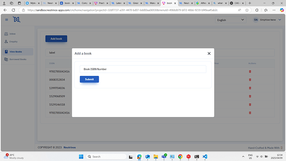
Task: Select View Books in the sidebar
Action: click(x=18, y=51)
